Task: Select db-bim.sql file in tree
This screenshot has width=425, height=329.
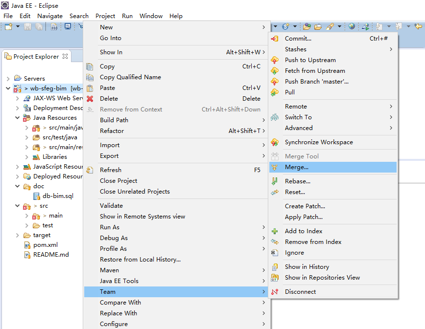Action: [58, 196]
